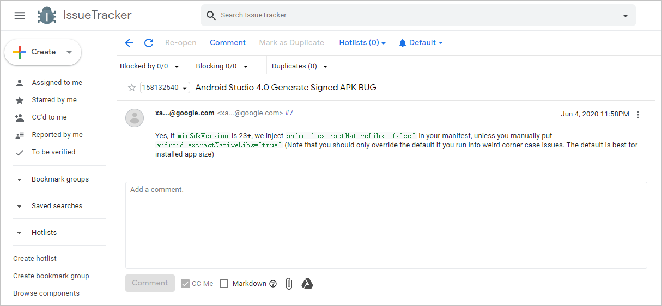Click Browse components link
Image resolution: width=662 pixels, height=306 pixels.
(46, 293)
